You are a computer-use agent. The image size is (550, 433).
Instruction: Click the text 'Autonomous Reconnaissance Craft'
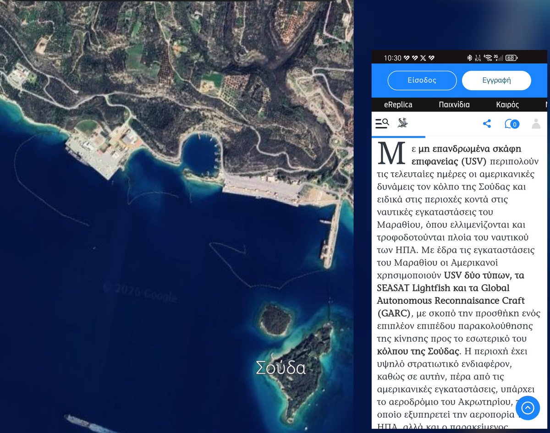point(451,301)
